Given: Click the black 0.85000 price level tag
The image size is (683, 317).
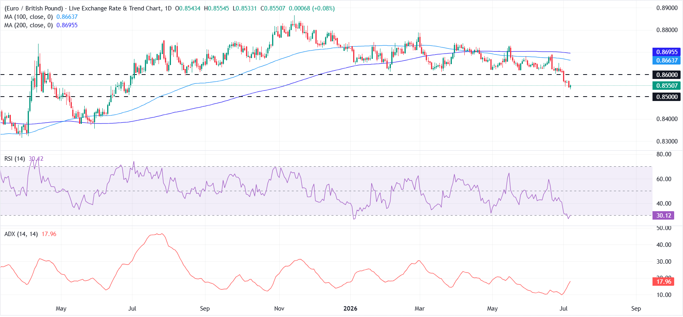Looking at the screenshot, I should click(667, 97).
